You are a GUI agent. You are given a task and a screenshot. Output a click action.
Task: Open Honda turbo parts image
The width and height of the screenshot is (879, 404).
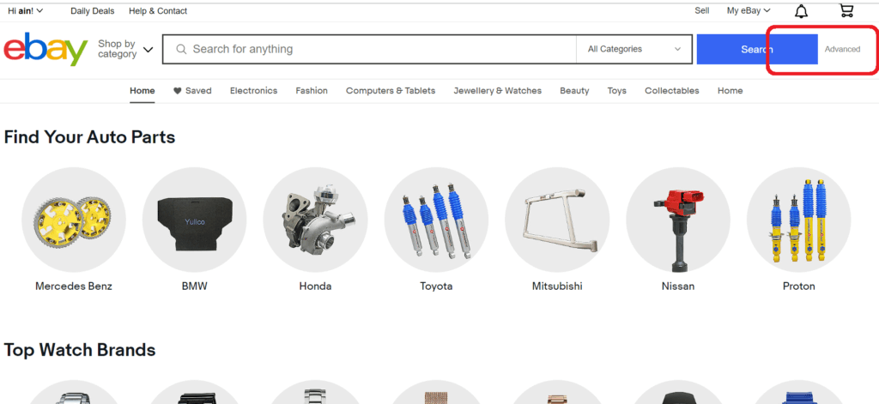click(315, 219)
